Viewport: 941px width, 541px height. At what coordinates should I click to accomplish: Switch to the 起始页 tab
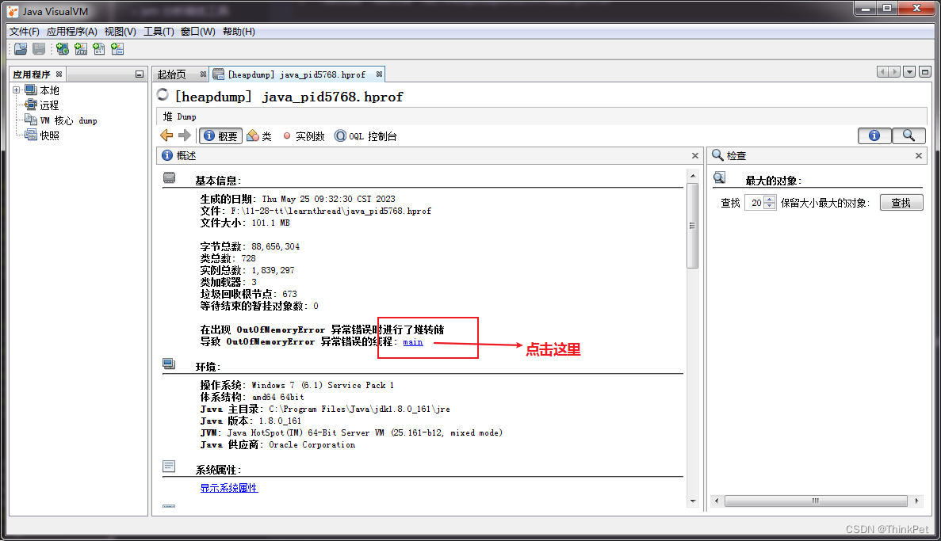[x=172, y=74]
